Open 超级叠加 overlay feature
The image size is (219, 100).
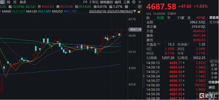tap(107, 2)
